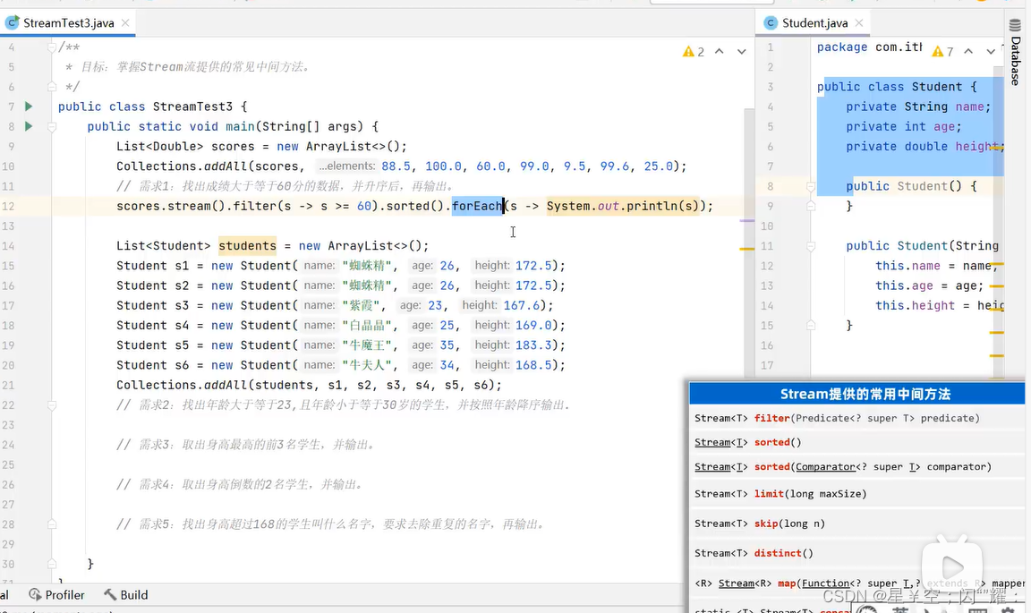Collapse the StreamTest3 class body
The width and height of the screenshot is (1031, 613).
coord(52,106)
